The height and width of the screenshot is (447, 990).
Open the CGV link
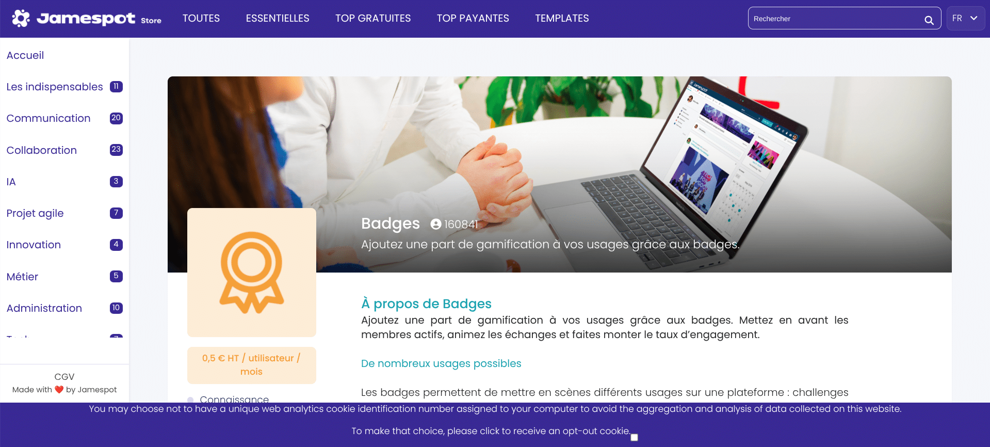[64, 377]
